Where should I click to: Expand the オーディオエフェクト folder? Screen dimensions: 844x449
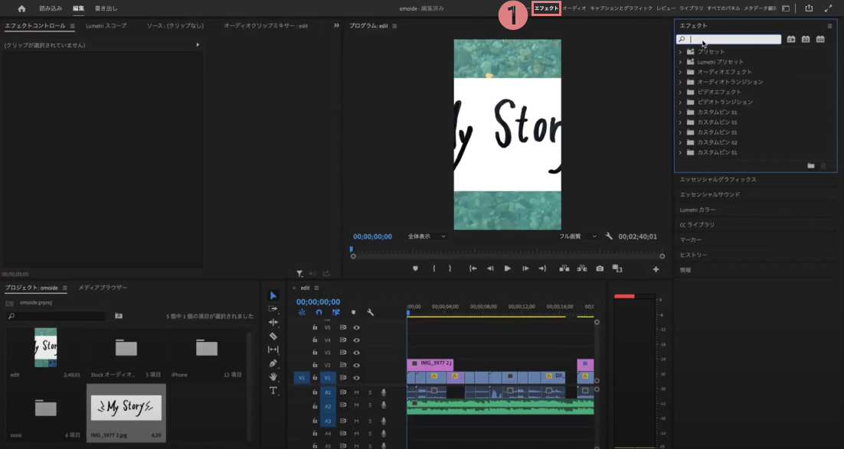pos(680,72)
